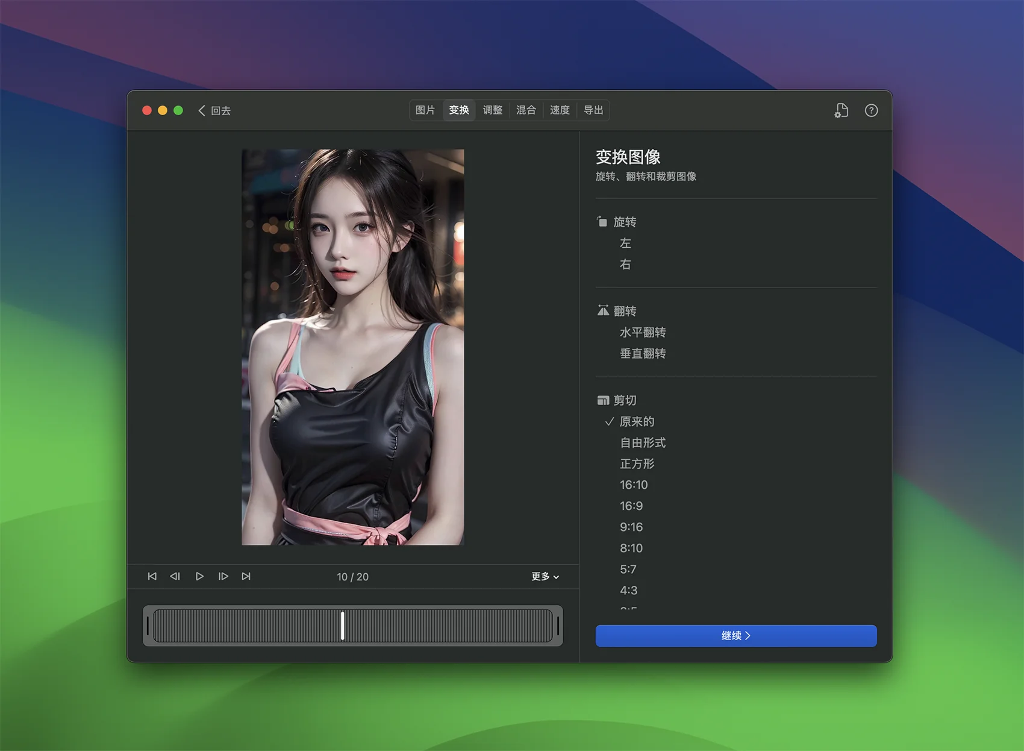Screen dimensions: 1024x751
Task: Switch to the 图片 tab
Action: 425,110
